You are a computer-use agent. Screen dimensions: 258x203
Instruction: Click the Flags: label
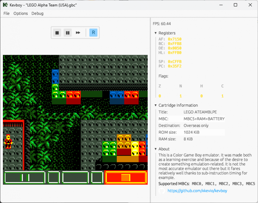pos(164,76)
